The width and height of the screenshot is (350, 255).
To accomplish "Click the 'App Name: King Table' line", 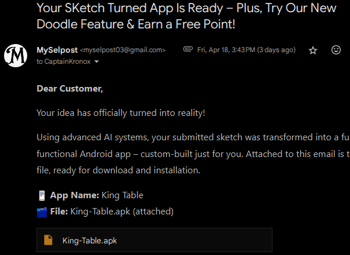I will [97, 195].
